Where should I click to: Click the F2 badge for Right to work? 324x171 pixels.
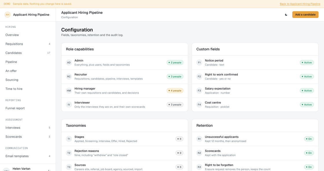click(x=199, y=76)
